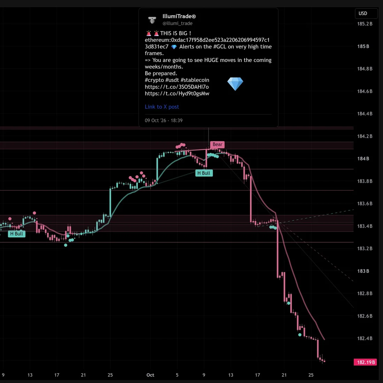383x383 pixels.
Task: Click the post timestamp '09 Oct '26 · 18:39'
Action: pos(164,120)
